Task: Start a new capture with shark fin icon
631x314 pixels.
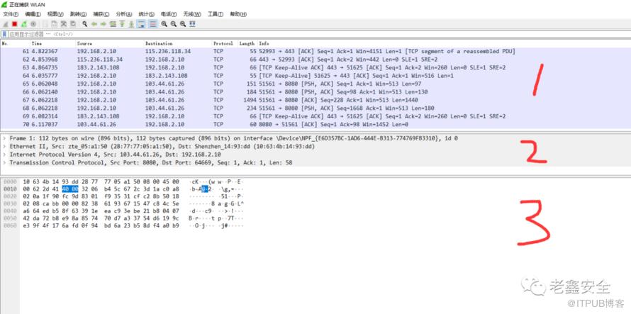Action: pos(5,24)
